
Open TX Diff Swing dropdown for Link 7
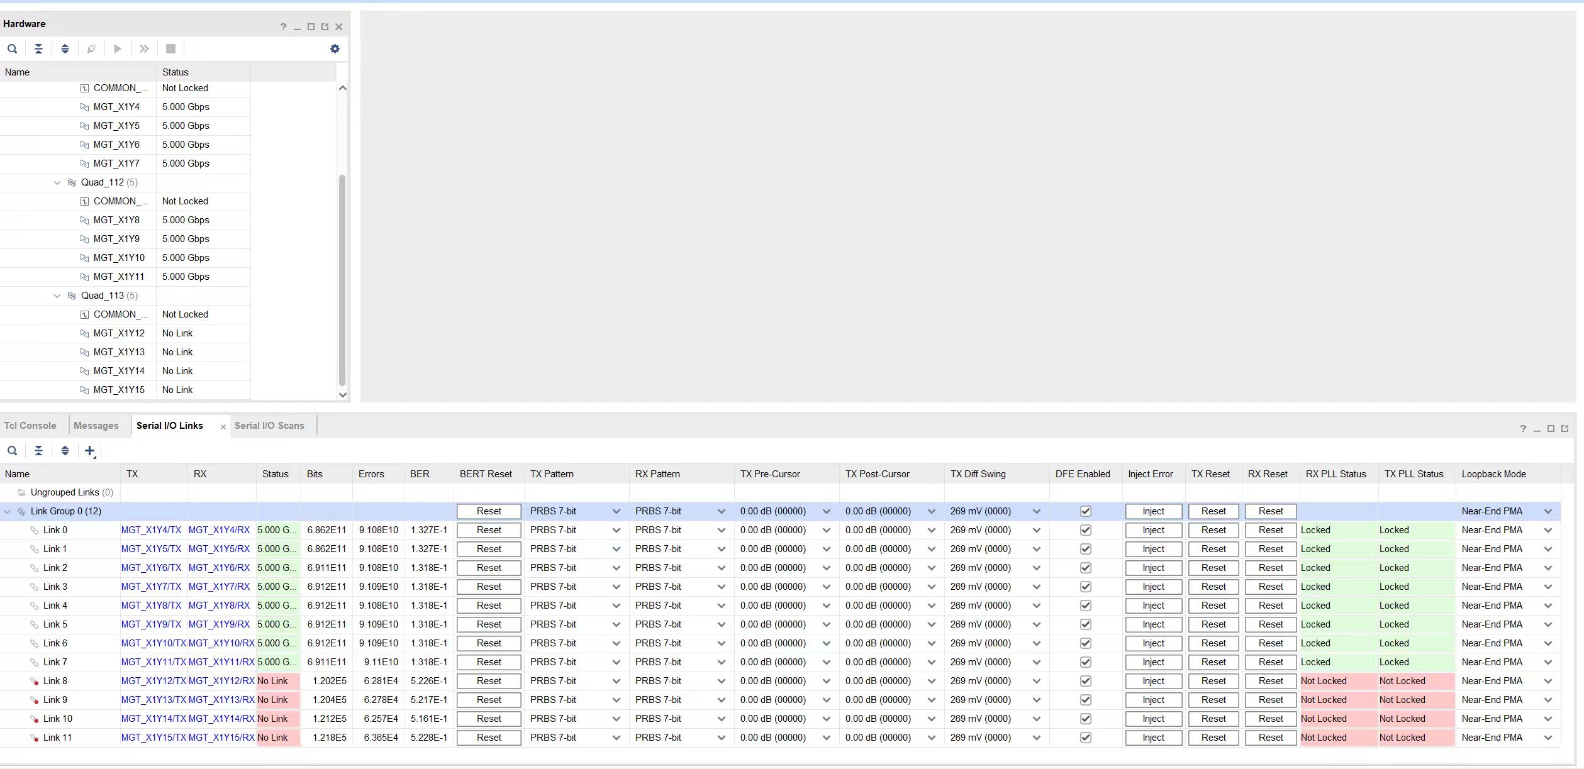point(1036,662)
